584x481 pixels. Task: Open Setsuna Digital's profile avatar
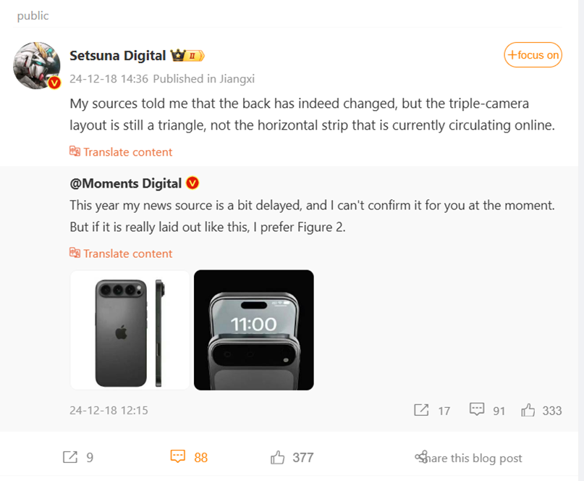pos(36,65)
